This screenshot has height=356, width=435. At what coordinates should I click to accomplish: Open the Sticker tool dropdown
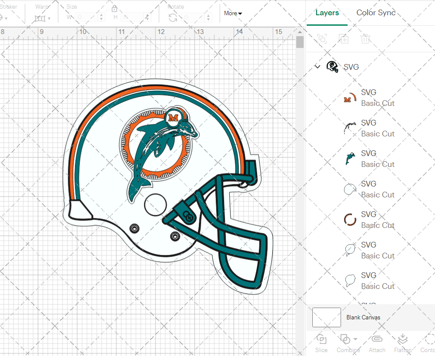(x=4, y=18)
